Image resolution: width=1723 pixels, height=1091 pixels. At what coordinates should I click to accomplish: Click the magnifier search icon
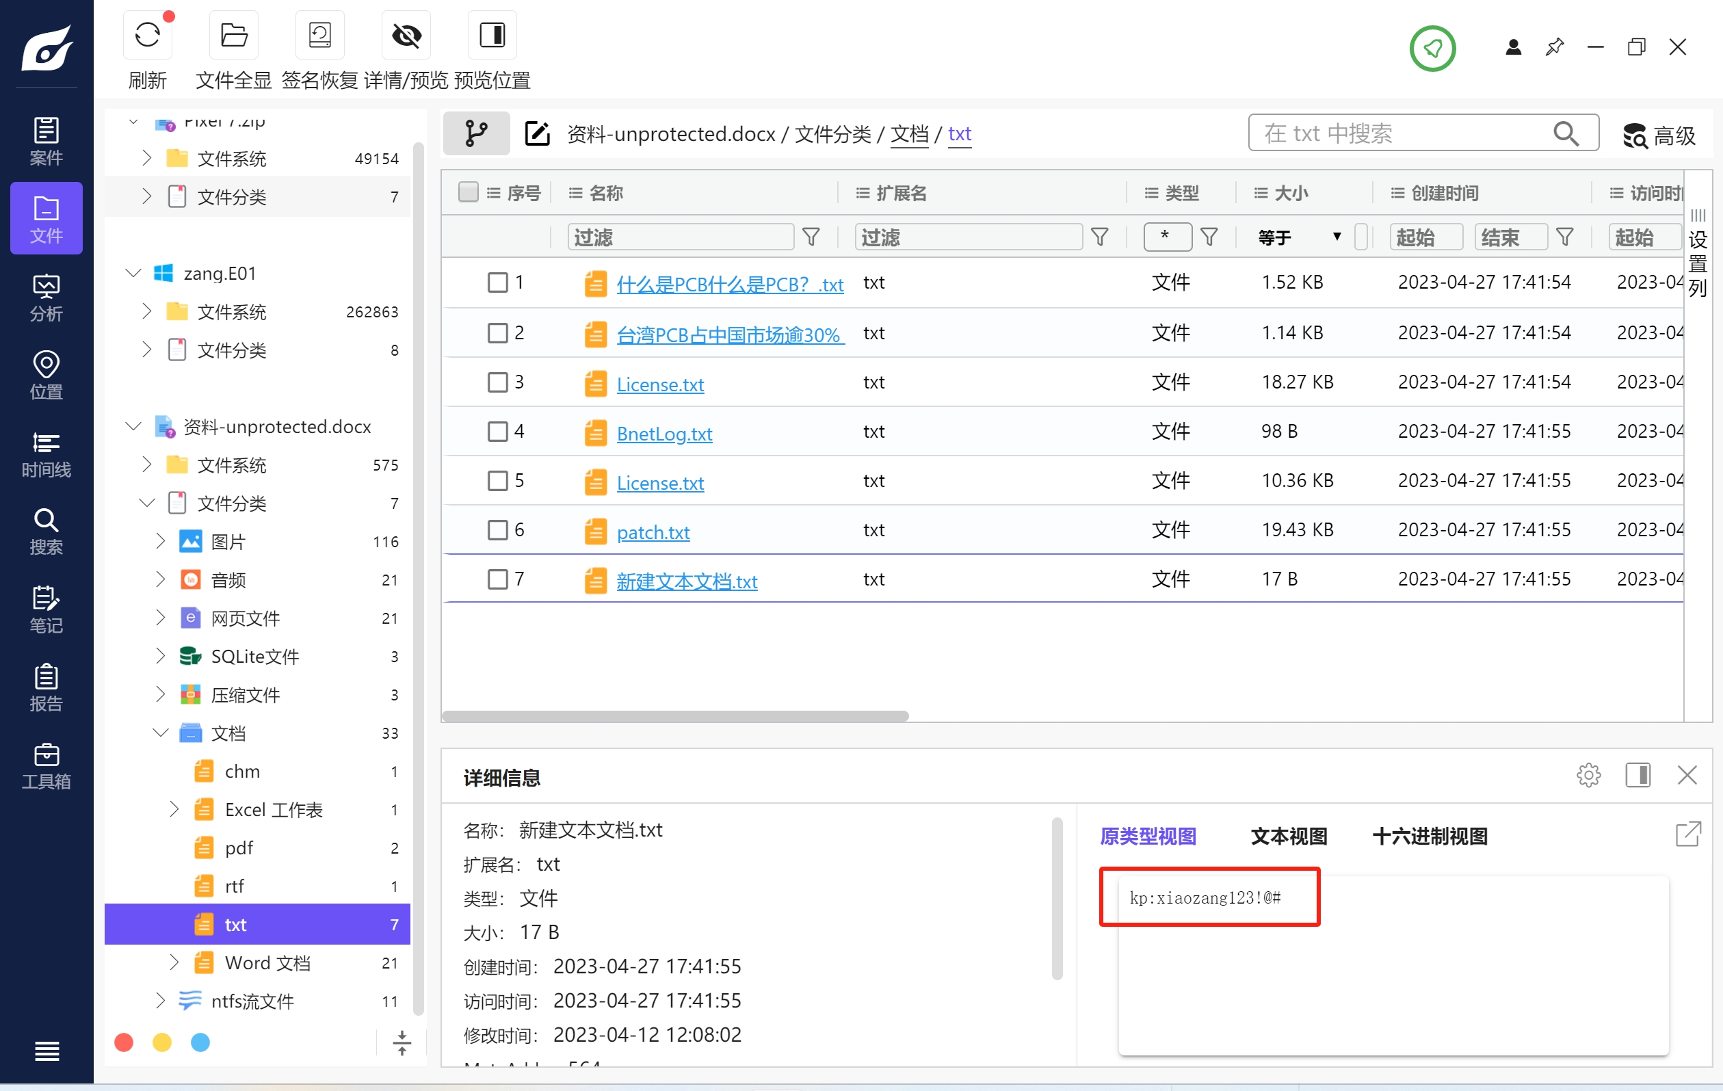tap(1565, 133)
